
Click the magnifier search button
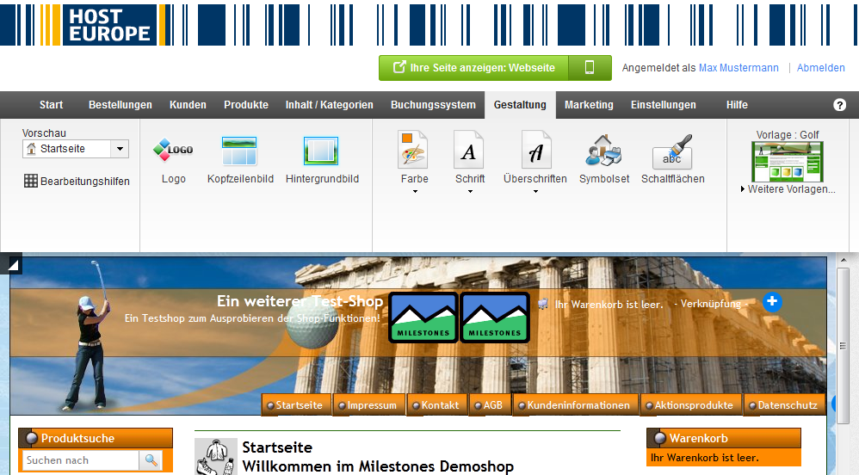(151, 460)
